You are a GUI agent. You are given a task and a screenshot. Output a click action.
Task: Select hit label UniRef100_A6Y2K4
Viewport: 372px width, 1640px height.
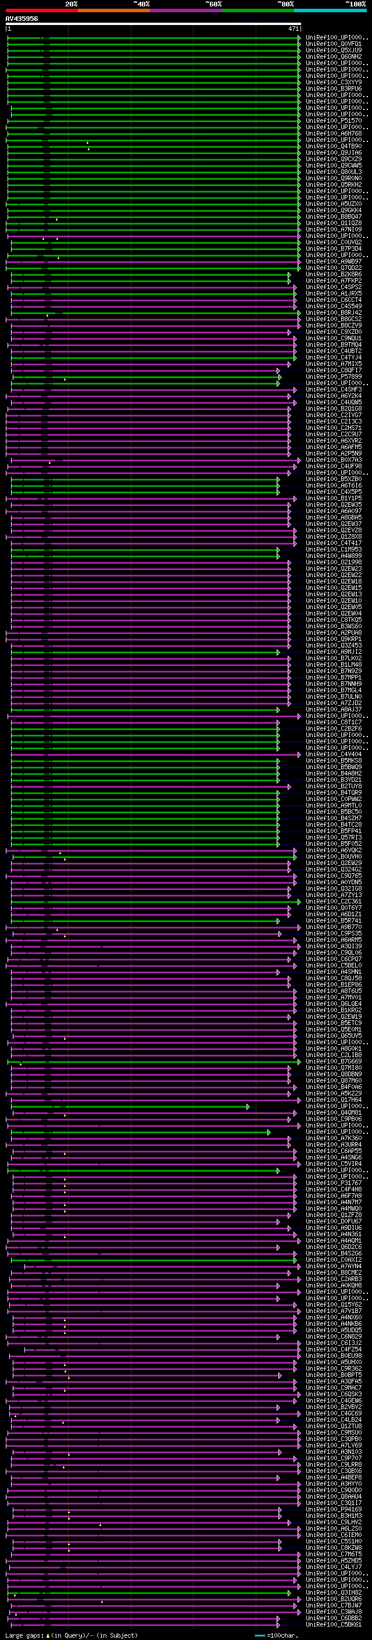334,396
